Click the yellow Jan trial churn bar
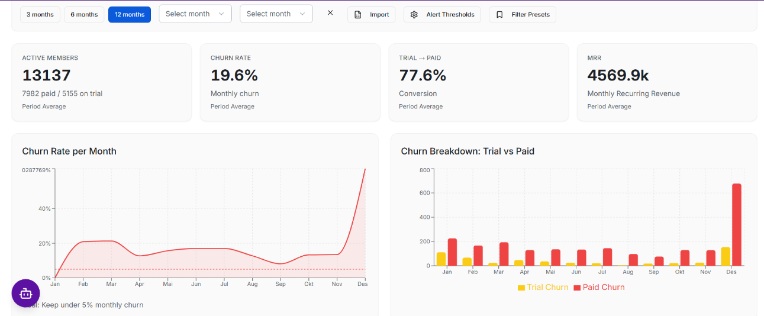Image resolution: width=764 pixels, height=316 pixels. [x=441, y=259]
